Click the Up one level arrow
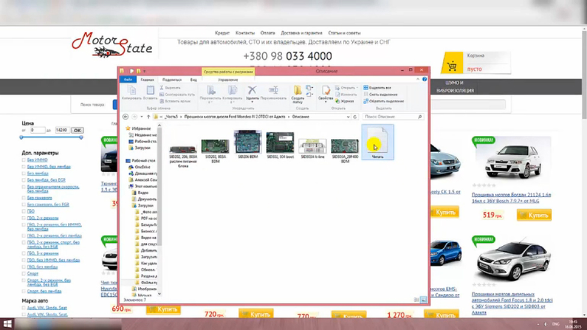The image size is (587, 330). (x=149, y=117)
